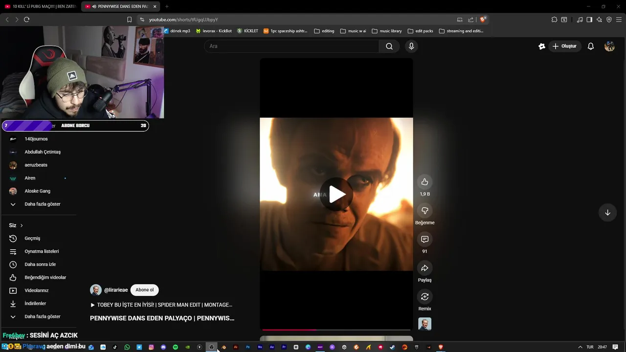Open Brave Shields lion icon
The height and width of the screenshot is (352, 626).
coord(483,20)
